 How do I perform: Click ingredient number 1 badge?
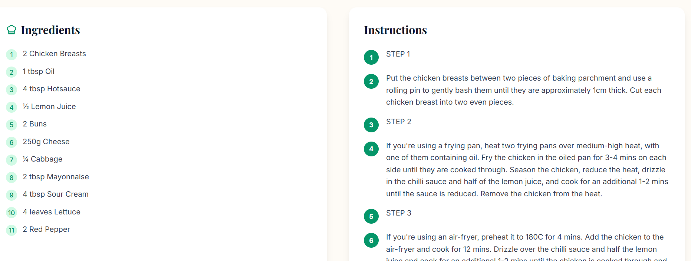click(11, 55)
